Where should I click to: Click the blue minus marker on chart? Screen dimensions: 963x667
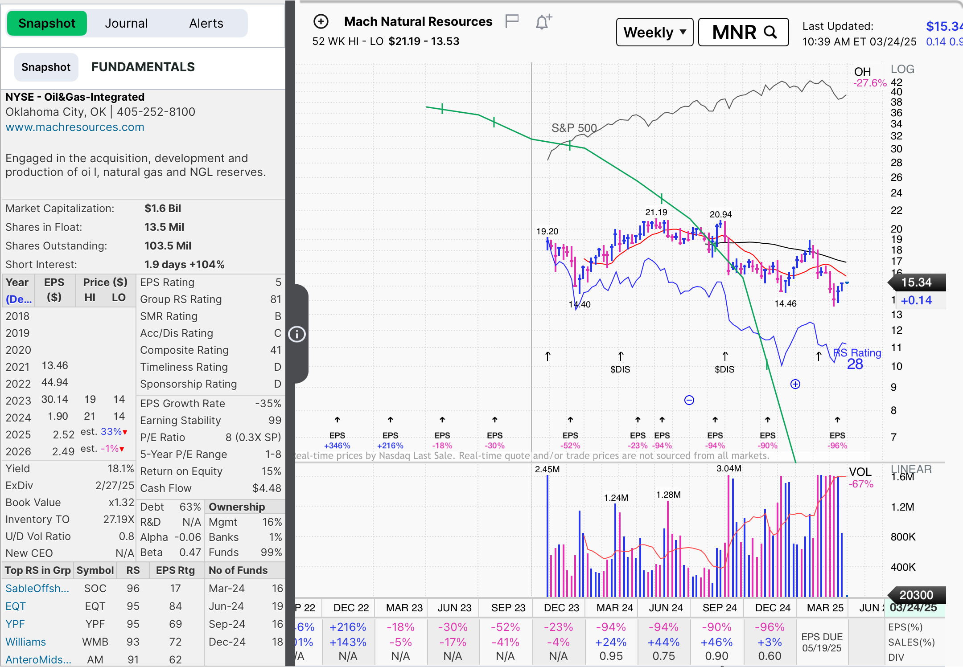689,400
